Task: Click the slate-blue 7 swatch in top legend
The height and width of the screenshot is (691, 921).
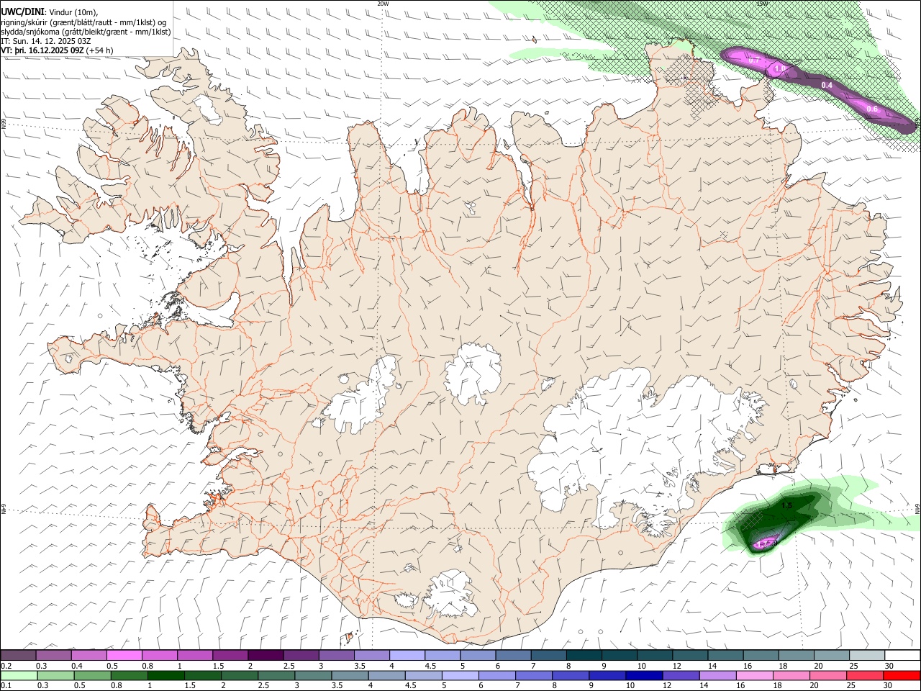Action: (548, 656)
